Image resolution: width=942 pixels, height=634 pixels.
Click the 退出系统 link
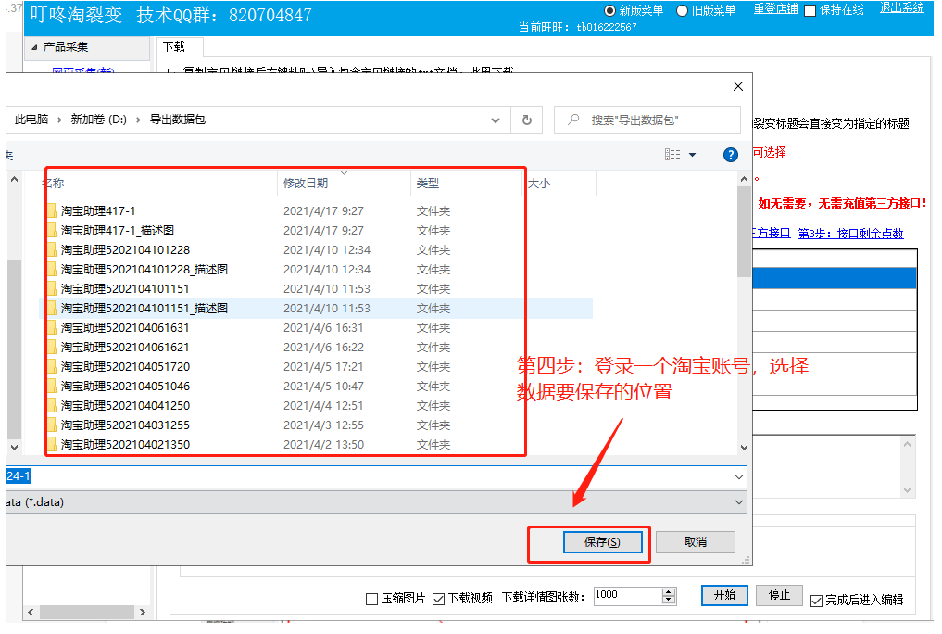pos(902,7)
